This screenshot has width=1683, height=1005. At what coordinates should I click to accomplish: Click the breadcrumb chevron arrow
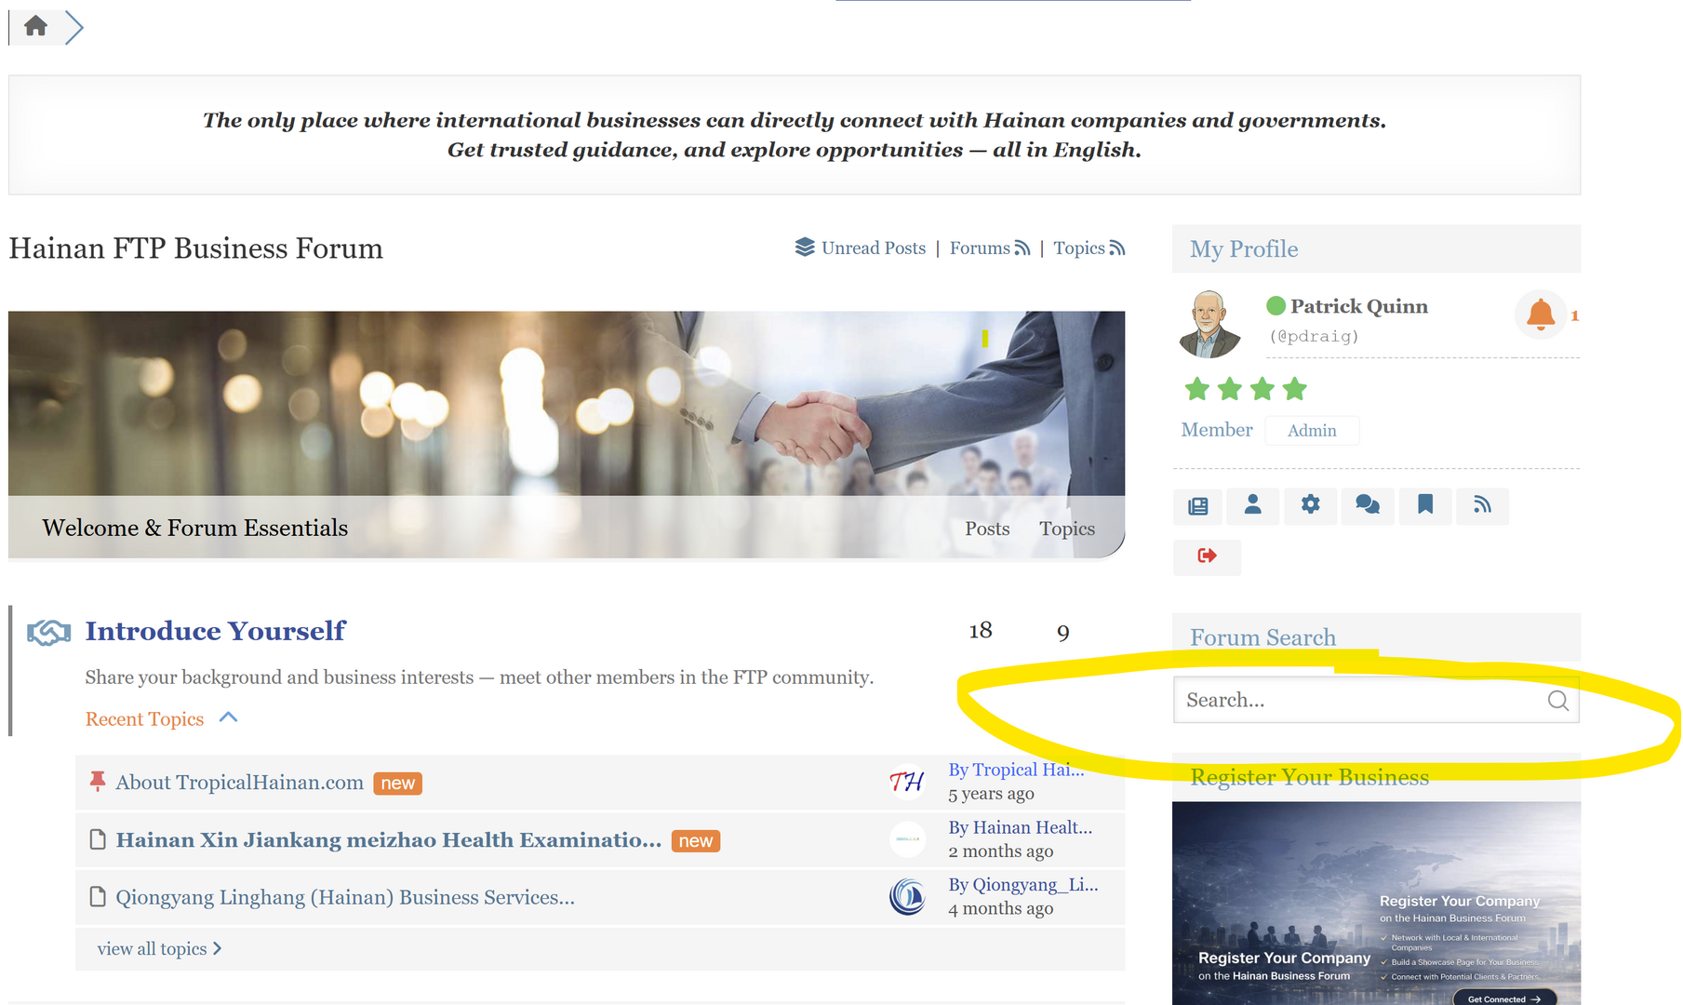point(74,27)
